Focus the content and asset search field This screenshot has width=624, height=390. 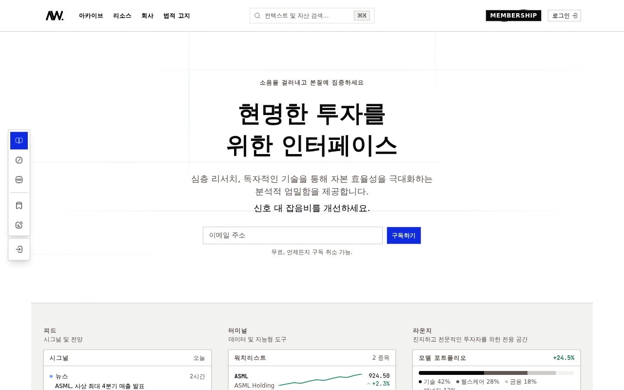[x=312, y=16]
